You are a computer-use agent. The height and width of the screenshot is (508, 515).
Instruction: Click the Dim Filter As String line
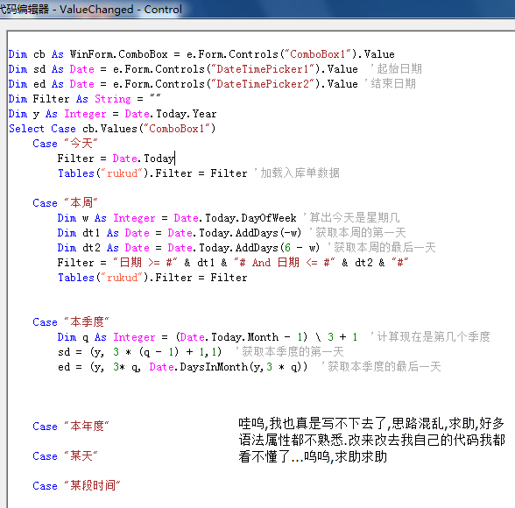pyautogui.click(x=84, y=99)
